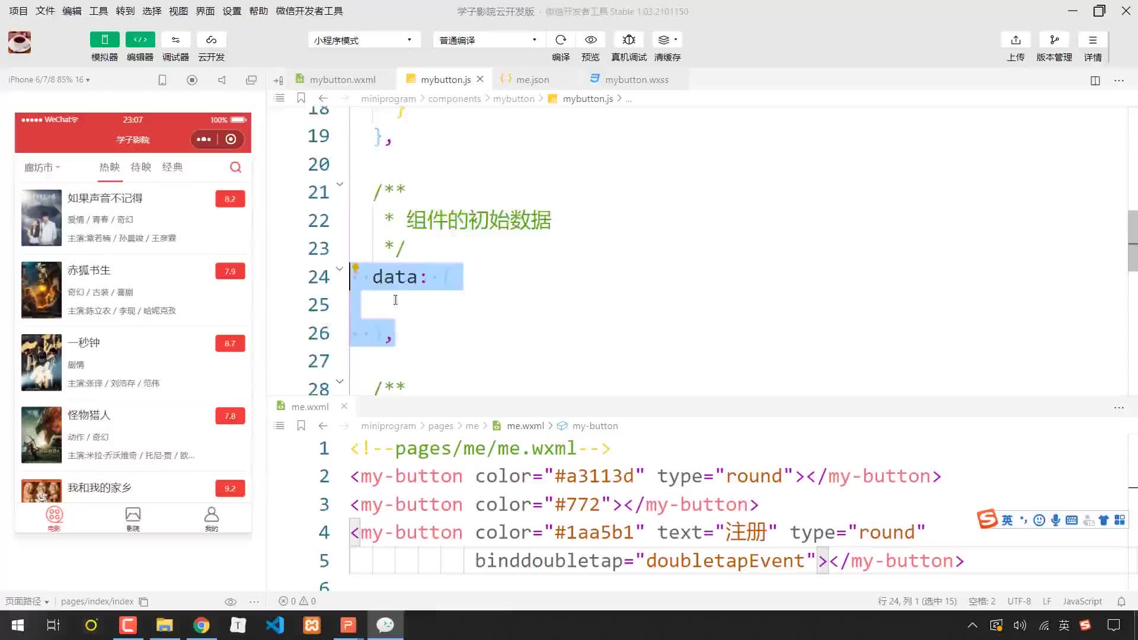
Task: Open the mini program capsule menu dots
Action: pyautogui.click(x=204, y=139)
